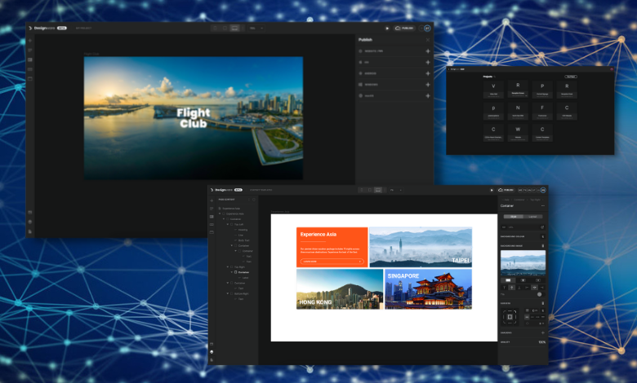
Task: Click Experience Asia heading on canvas
Action: tap(318, 234)
